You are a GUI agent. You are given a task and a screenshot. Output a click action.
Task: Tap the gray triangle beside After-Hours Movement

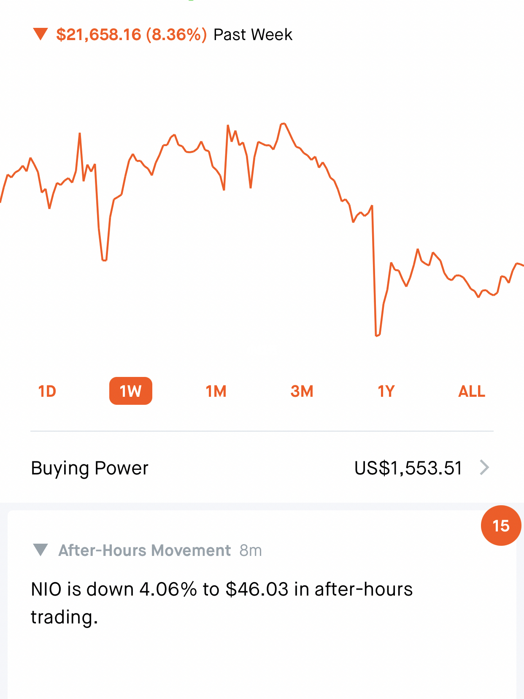coord(41,550)
